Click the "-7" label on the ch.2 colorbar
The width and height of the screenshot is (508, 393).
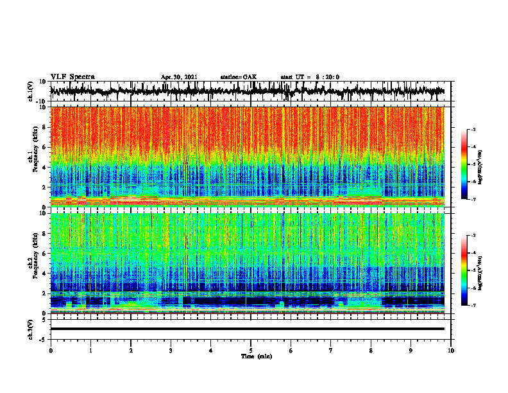point(473,306)
